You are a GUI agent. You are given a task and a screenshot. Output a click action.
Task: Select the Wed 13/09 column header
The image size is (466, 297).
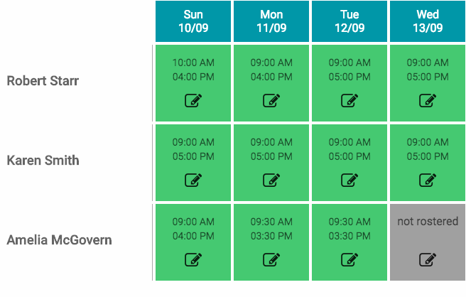[x=428, y=21]
